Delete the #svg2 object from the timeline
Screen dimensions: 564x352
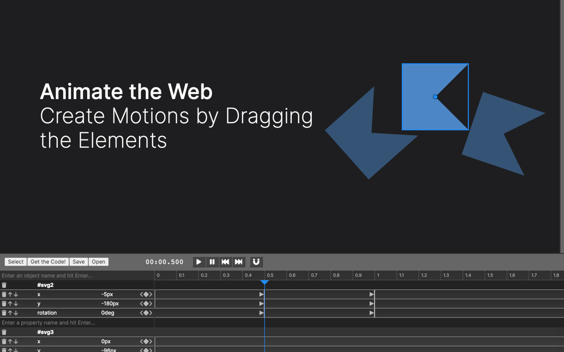(x=4, y=285)
